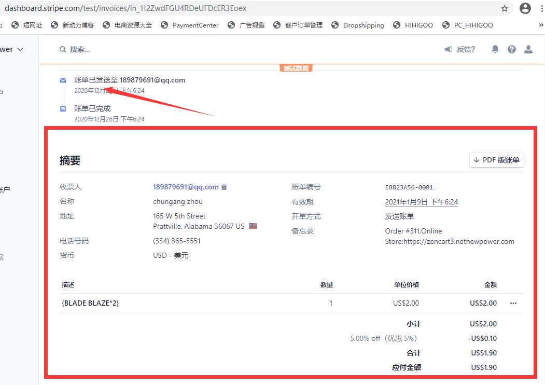Screen dimensions: 545x385
Task: Open the notifications bell icon
Action: (x=495, y=49)
